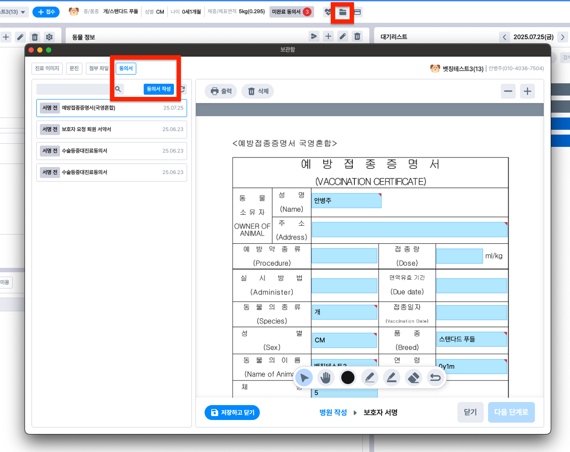The image size is (570, 452).
Task: Click the Vaccination Date (접종일자) field
Action: point(471,312)
